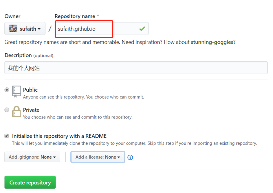The image size is (273, 193).
Task: Click the public repository book icon
Action: [16, 92]
